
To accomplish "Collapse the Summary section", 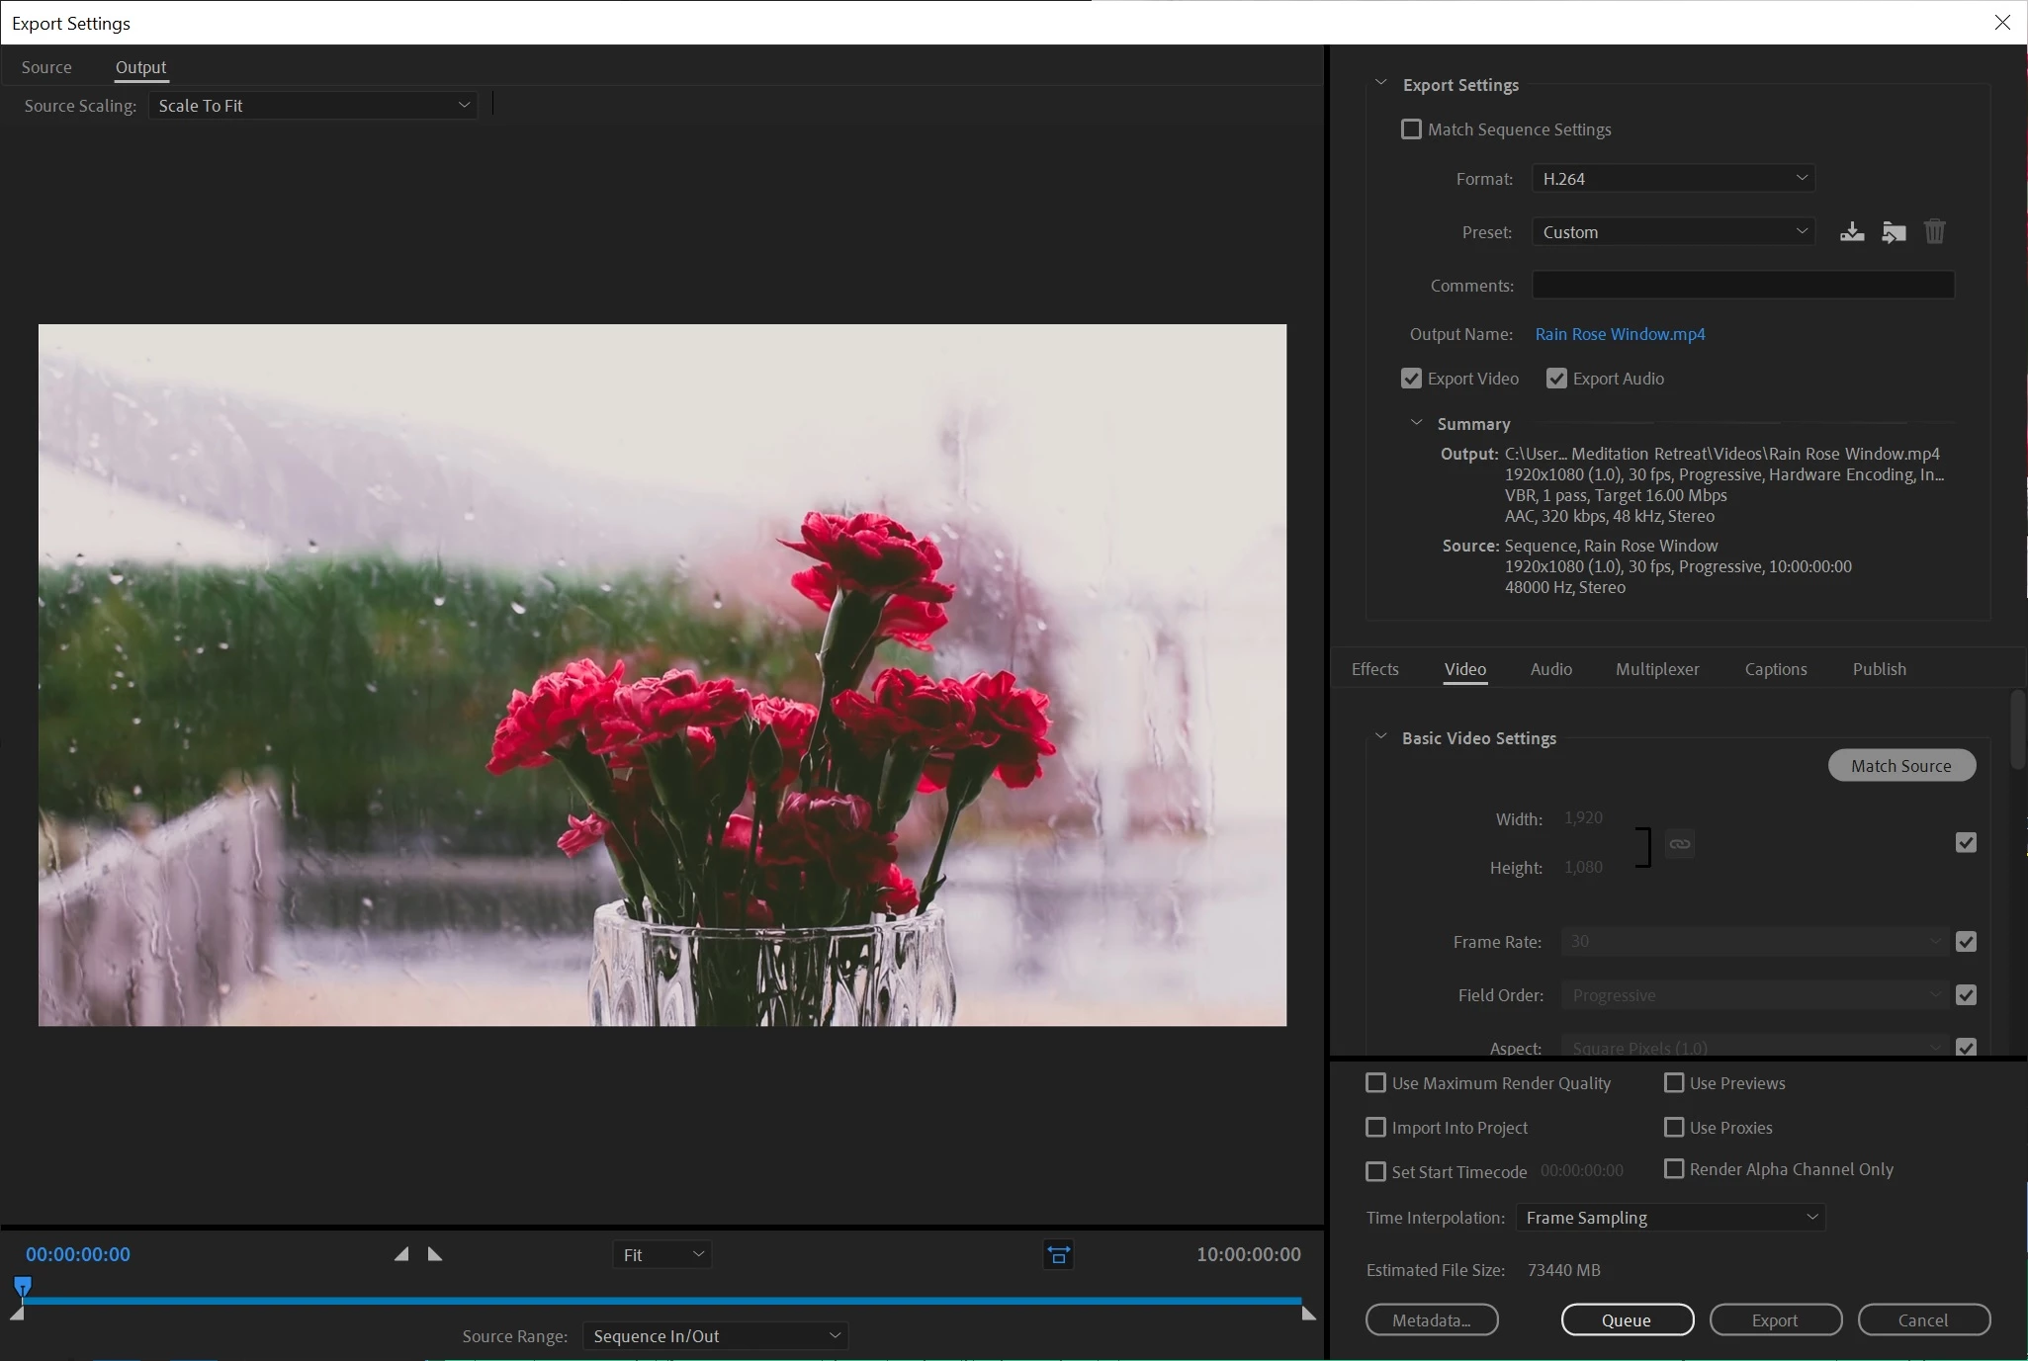I will click(1417, 423).
